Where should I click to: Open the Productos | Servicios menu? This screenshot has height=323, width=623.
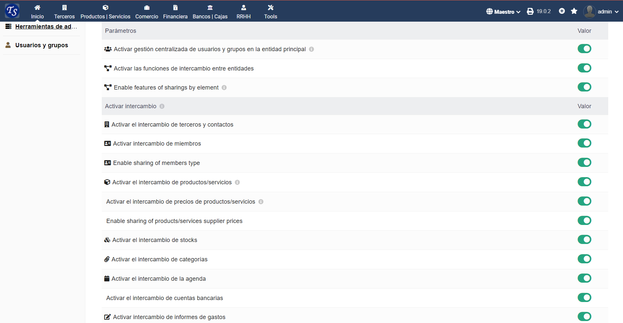[105, 16]
